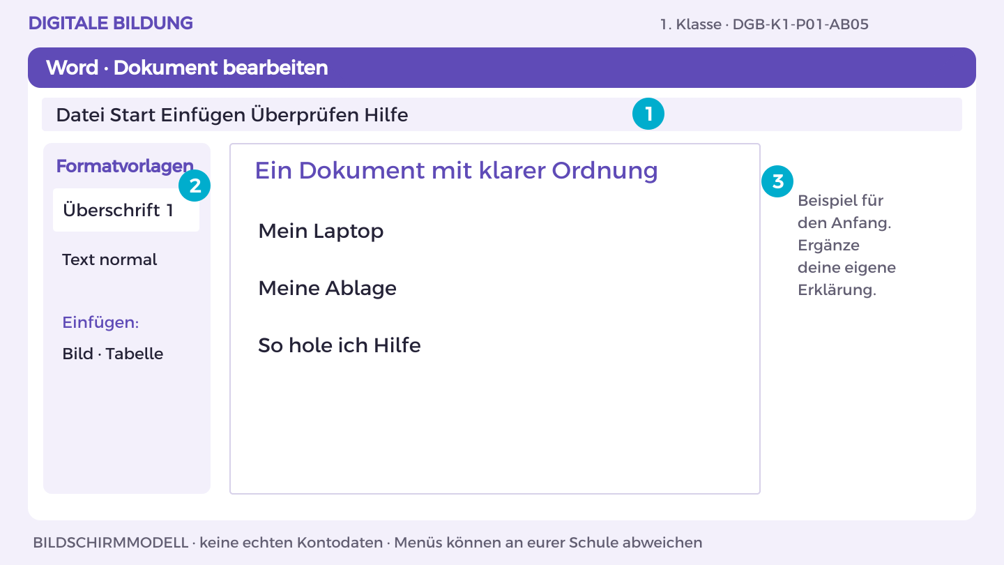Click the worksheet code 'DGB-K1-P01-AB05'
The height and width of the screenshot is (565, 1004).
[800, 24]
